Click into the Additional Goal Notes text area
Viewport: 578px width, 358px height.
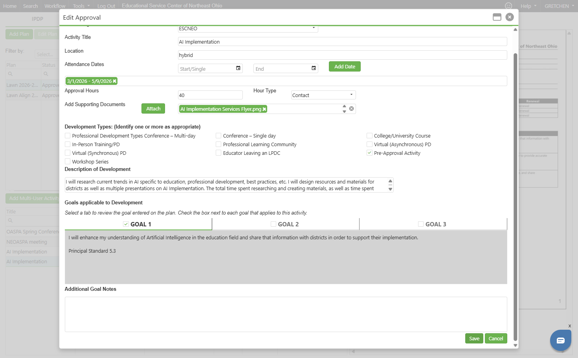click(x=286, y=314)
